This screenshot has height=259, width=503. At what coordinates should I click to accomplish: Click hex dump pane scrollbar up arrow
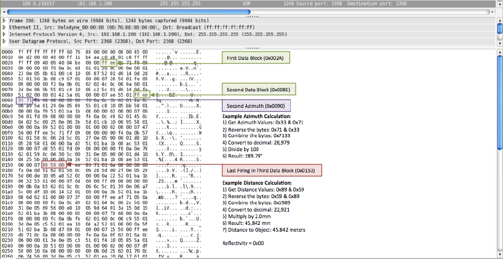coord(499,52)
